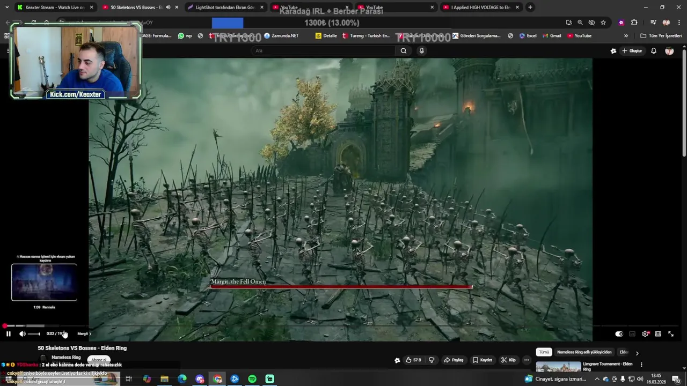
Task: Dislike the video with thumbs down
Action: 432,360
